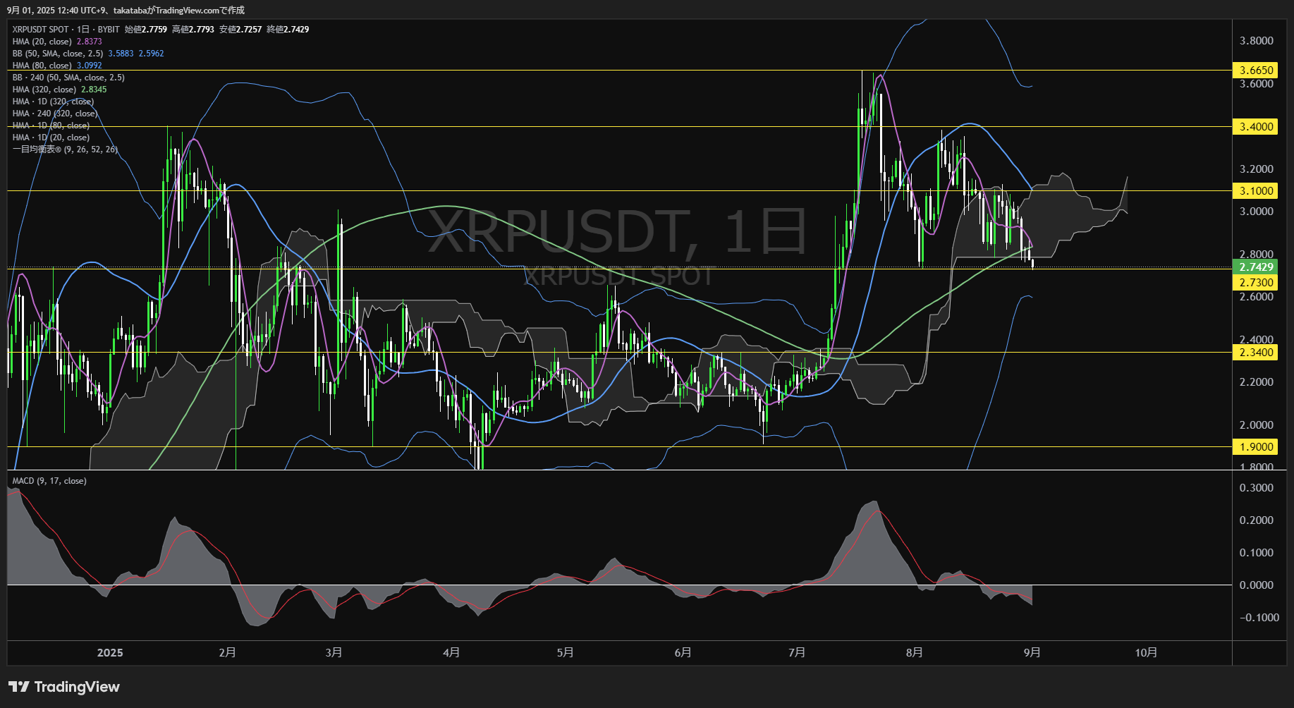The width and height of the screenshot is (1294, 708).
Task: Click the 高値2.7793 high value in legend
Action: pos(193,30)
